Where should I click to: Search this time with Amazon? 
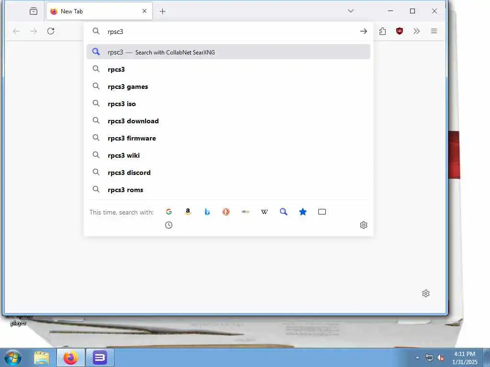pos(188,212)
